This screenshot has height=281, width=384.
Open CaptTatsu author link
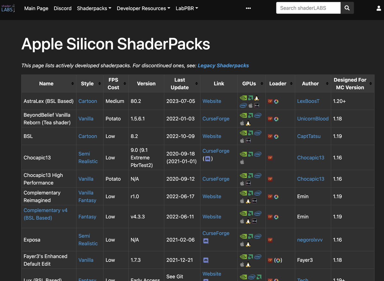click(309, 136)
